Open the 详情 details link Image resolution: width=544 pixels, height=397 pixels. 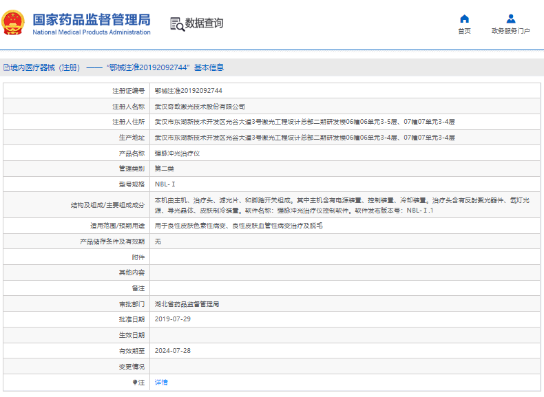pyautogui.click(x=161, y=382)
